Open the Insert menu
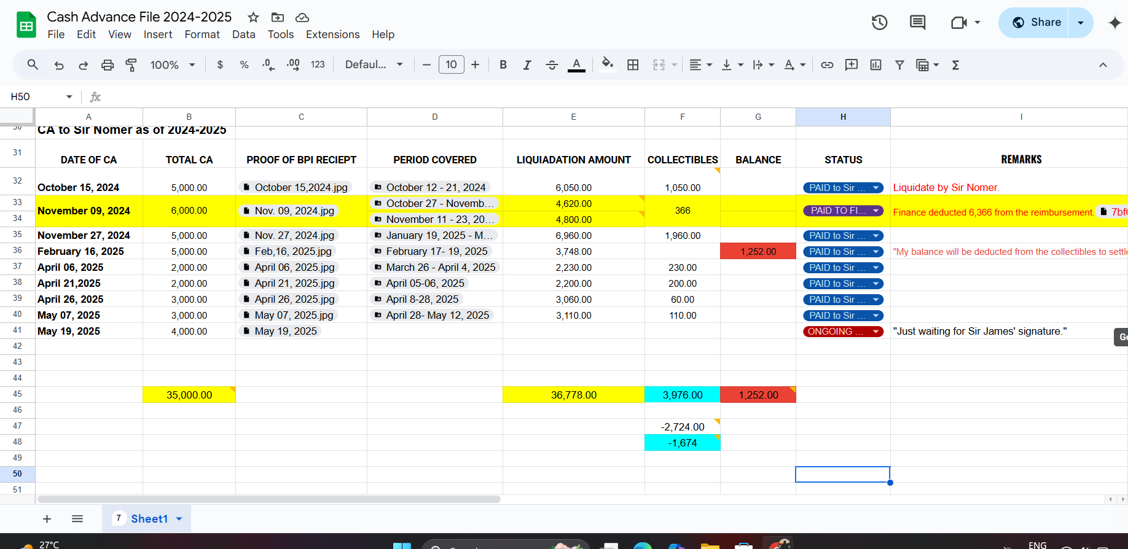The height and width of the screenshot is (549, 1128). click(x=158, y=34)
